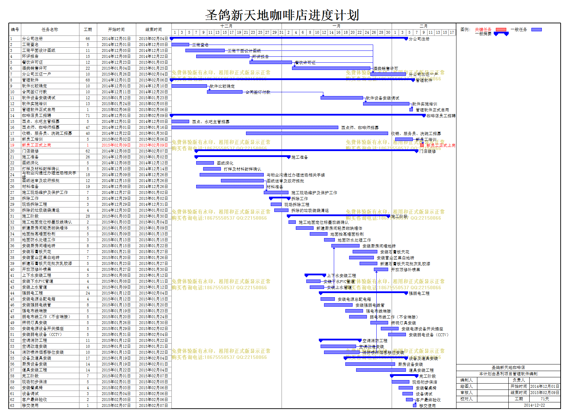This screenshot has width=569, height=417.
Task: Click the Gantt bar for 图纸深化
Action: (205, 163)
